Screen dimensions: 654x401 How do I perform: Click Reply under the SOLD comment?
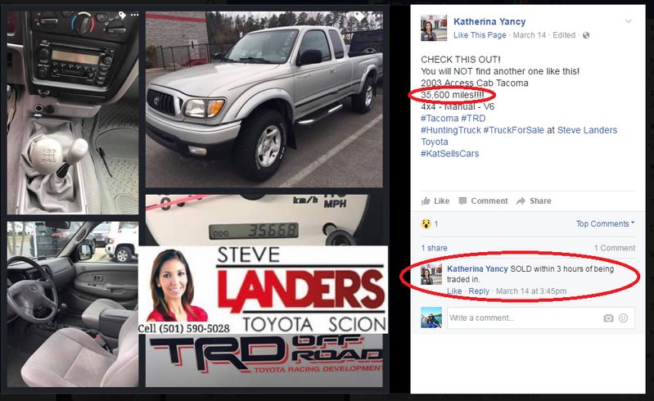478,291
